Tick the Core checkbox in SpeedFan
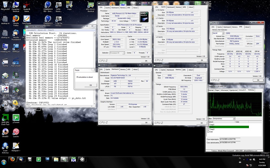 [208, 132]
